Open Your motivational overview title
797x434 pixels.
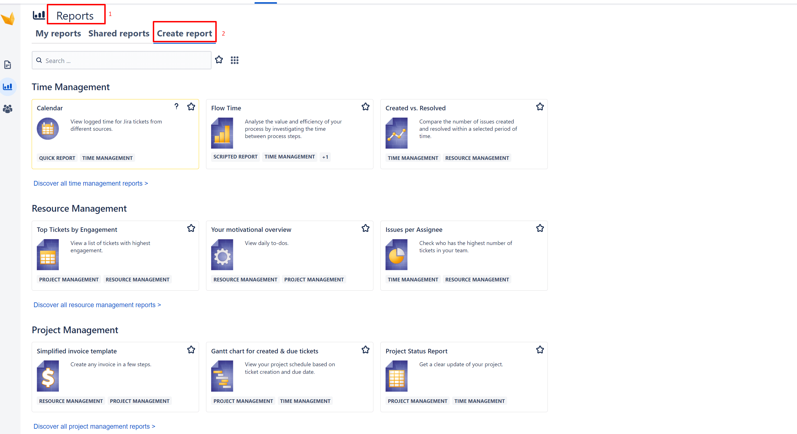tap(251, 229)
